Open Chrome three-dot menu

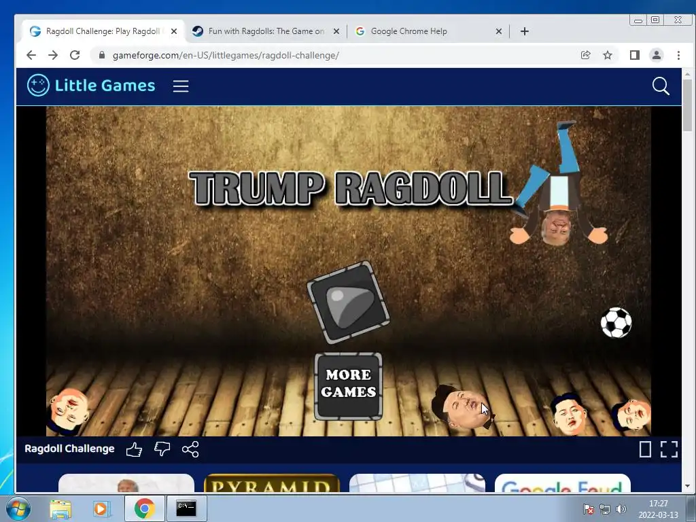[678, 55]
